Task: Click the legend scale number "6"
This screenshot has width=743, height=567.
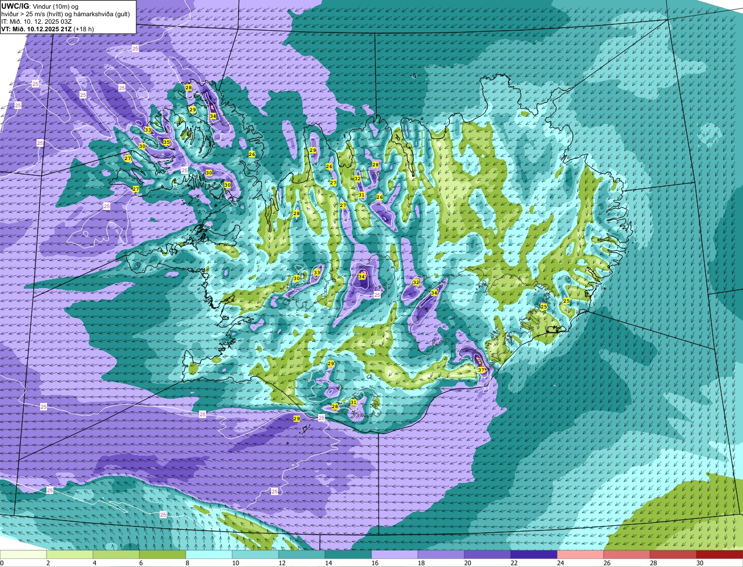Action: [x=141, y=563]
